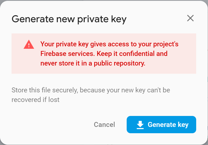Click the red warning triangle icon
This screenshot has width=208, height=145.
tap(29, 44)
